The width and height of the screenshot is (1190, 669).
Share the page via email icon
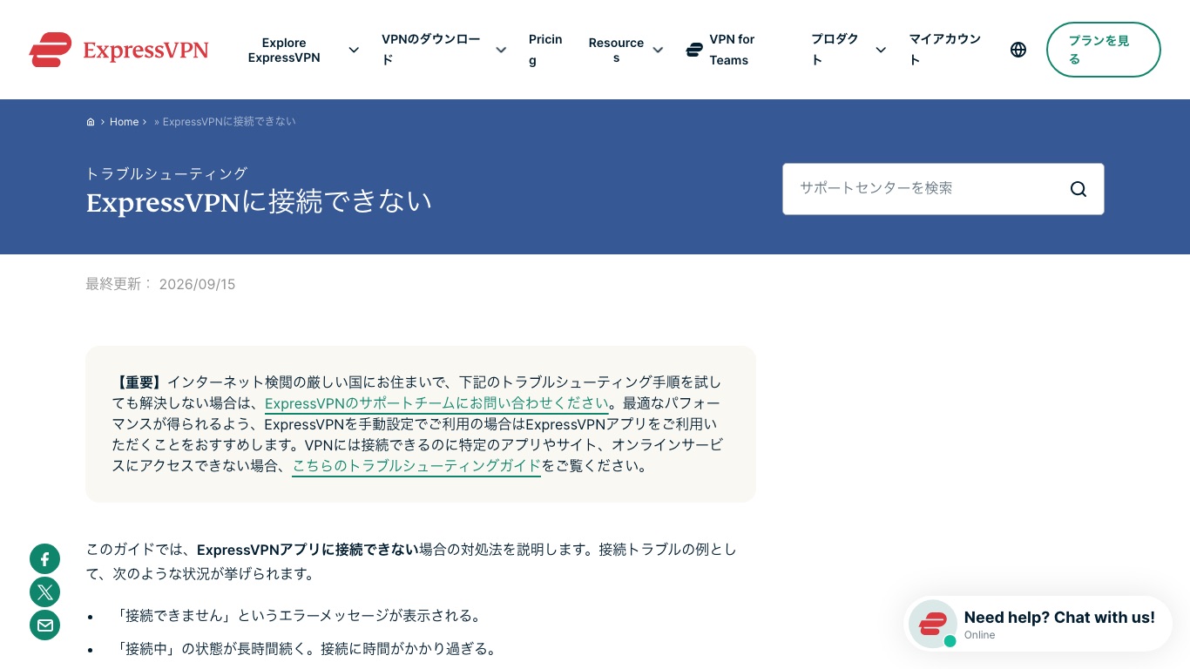(45, 625)
